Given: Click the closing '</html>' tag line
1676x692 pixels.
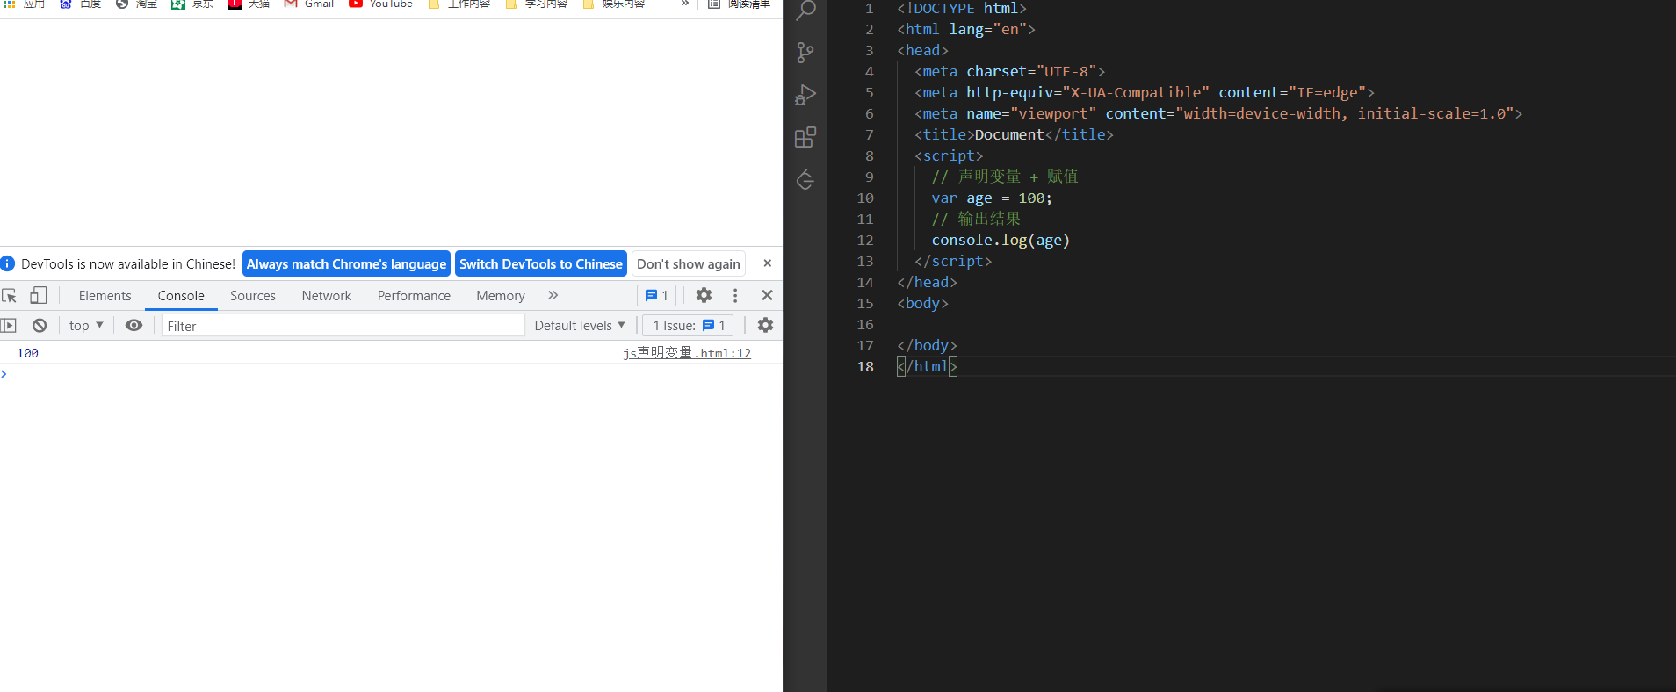Looking at the screenshot, I should click(927, 367).
